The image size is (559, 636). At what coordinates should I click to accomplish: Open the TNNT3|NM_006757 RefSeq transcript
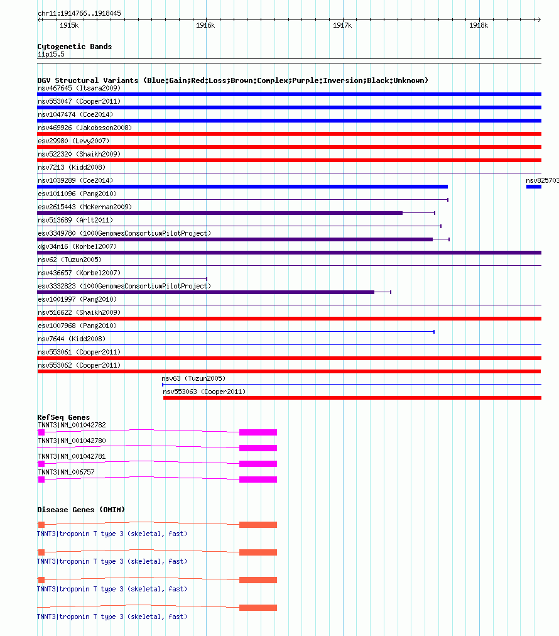(66, 472)
